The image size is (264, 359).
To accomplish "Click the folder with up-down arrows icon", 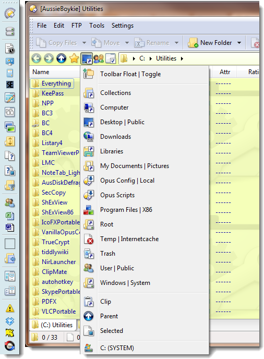I will [x=10, y=141].
